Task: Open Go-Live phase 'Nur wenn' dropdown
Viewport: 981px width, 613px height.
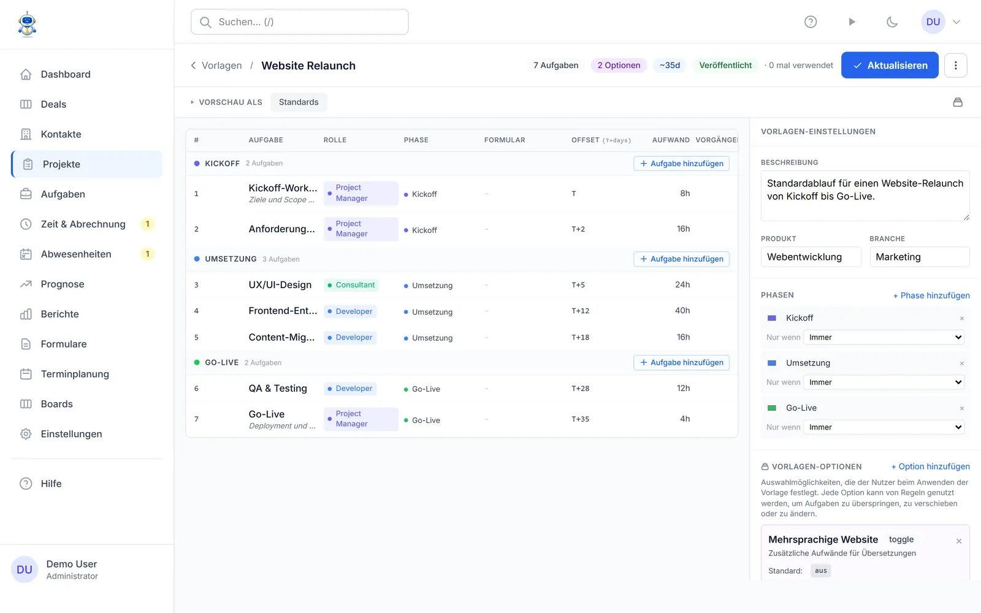Action: (x=884, y=427)
